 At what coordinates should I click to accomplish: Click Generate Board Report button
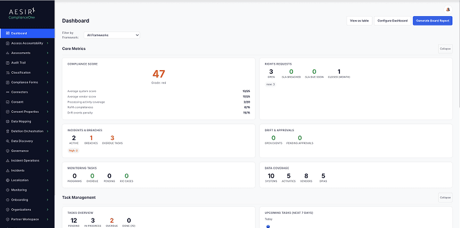433,21
